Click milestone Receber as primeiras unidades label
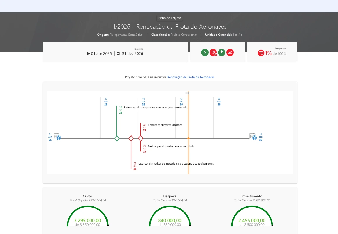Screen dimensions: 338x234 click(165, 125)
